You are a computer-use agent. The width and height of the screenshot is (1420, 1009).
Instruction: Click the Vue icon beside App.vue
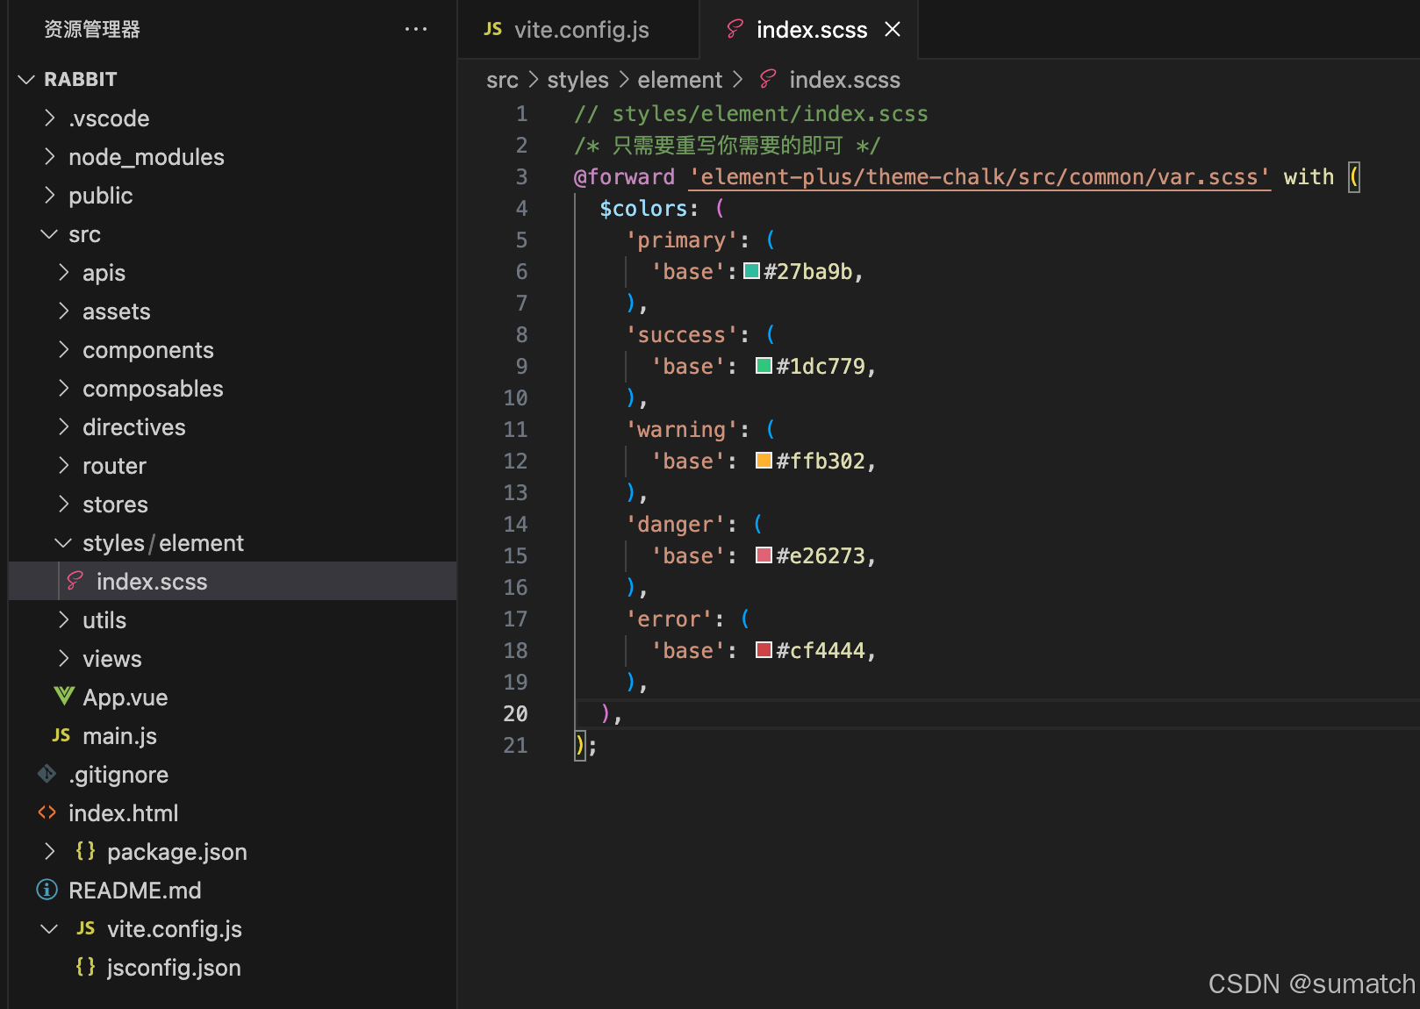pyautogui.click(x=63, y=697)
